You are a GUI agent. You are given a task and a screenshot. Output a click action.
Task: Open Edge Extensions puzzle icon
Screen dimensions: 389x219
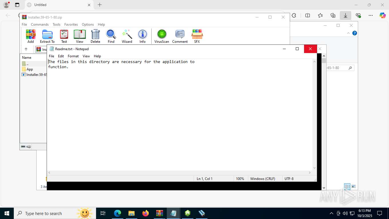pyautogui.click(x=294, y=15)
